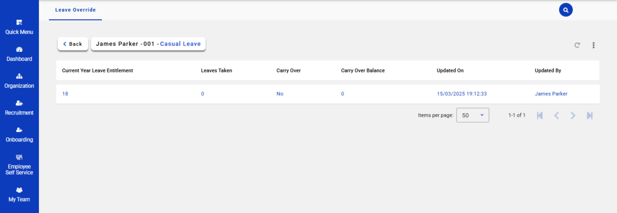The image size is (617, 213).
Task: Open the Onboarding module
Action: tap(19, 135)
